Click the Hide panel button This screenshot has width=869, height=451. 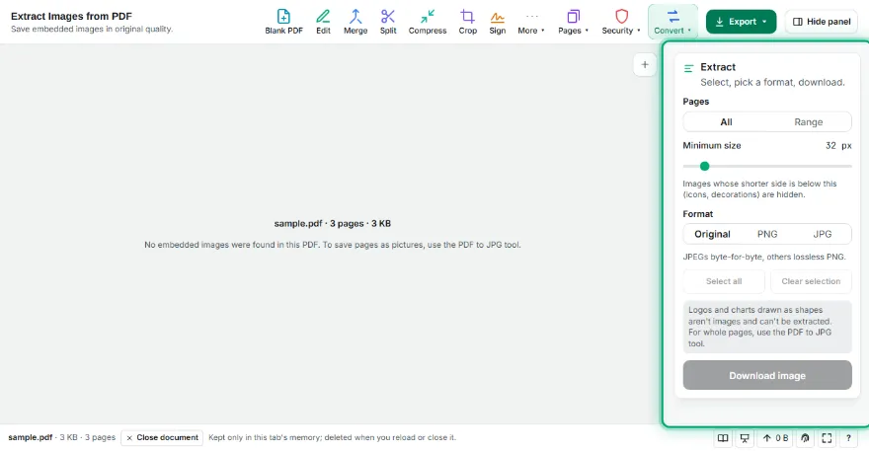pos(822,22)
